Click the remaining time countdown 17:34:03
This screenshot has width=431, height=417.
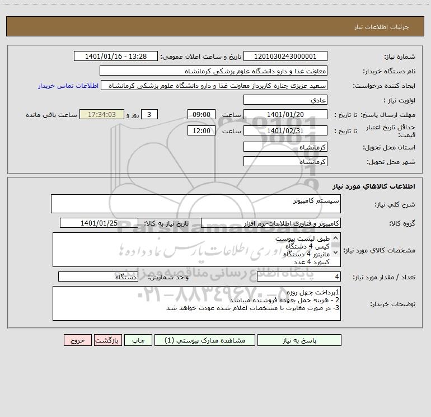(x=102, y=114)
